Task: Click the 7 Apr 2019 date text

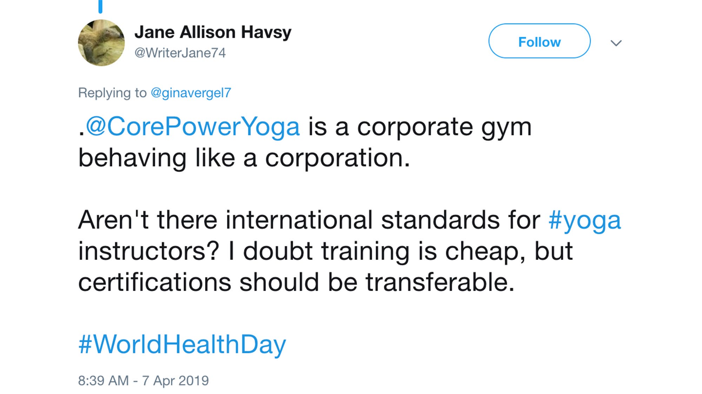Action: coord(175,381)
